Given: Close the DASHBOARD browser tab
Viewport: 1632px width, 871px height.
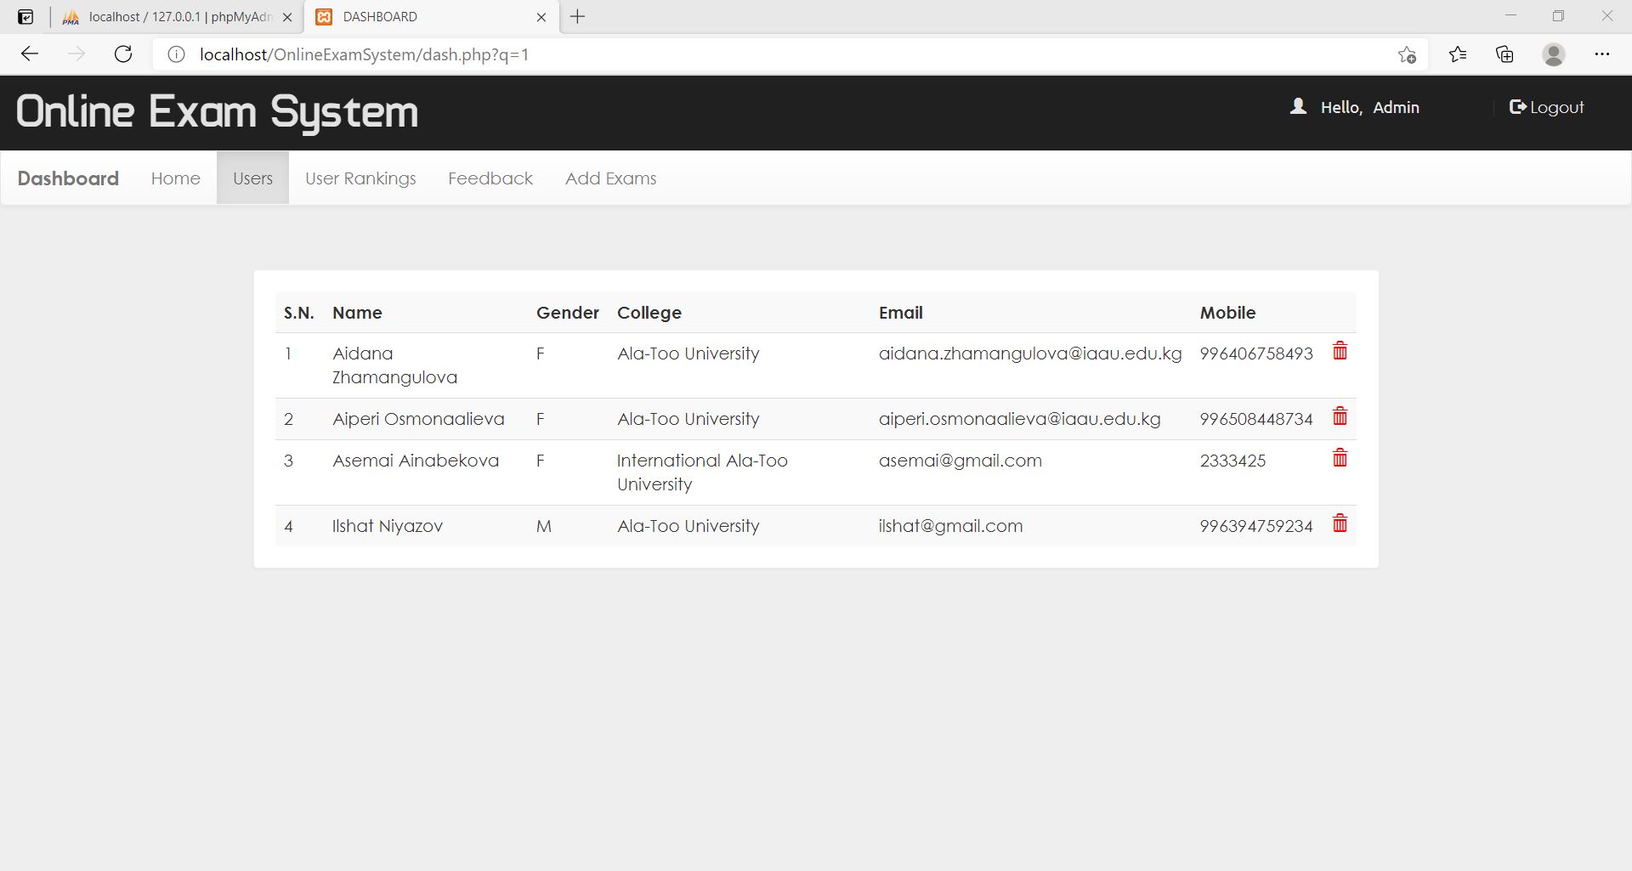Looking at the screenshot, I should point(541,17).
